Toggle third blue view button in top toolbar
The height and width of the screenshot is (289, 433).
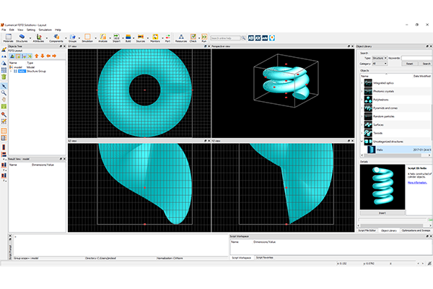pos(265,38)
